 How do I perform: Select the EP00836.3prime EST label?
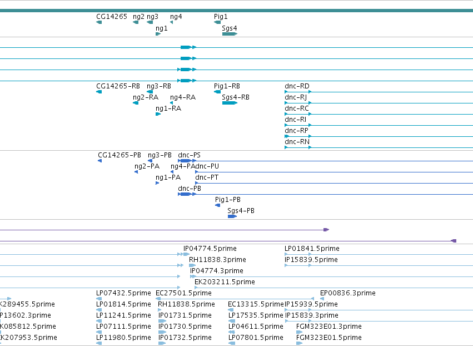[348, 294]
